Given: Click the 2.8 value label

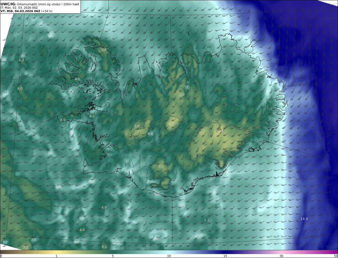Looking at the screenshot, I should pos(137,126).
